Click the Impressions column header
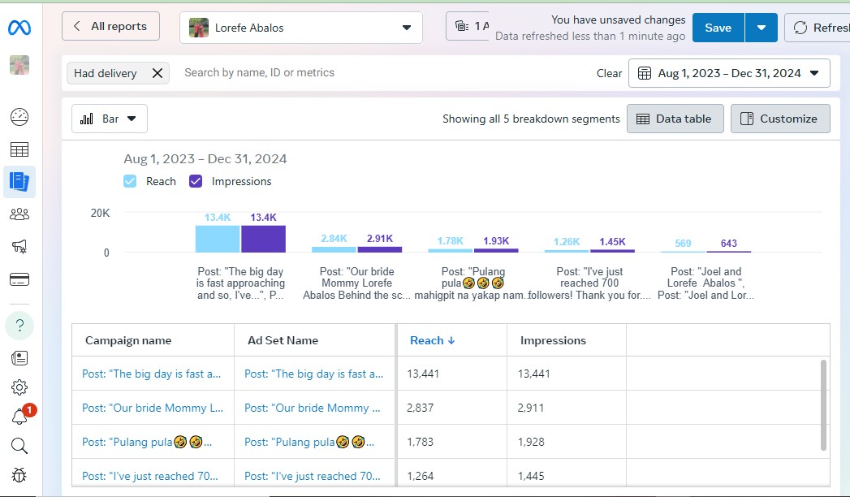 [x=553, y=340]
